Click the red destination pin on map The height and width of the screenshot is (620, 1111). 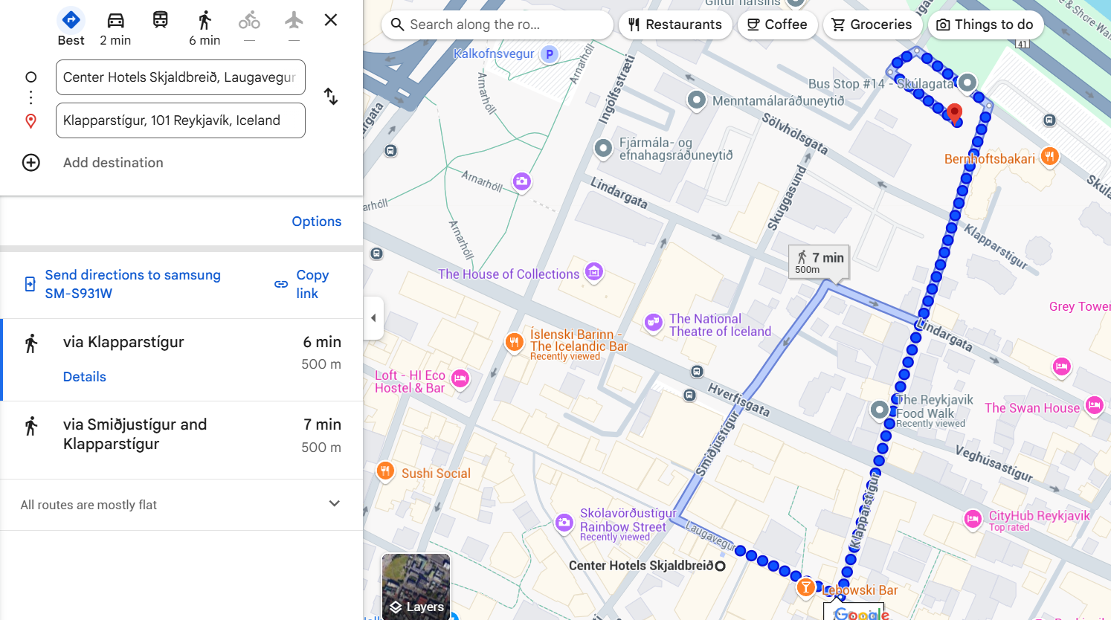click(955, 114)
